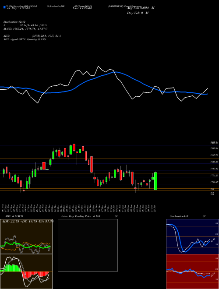Click the 1897.76 price axis label

214,155
